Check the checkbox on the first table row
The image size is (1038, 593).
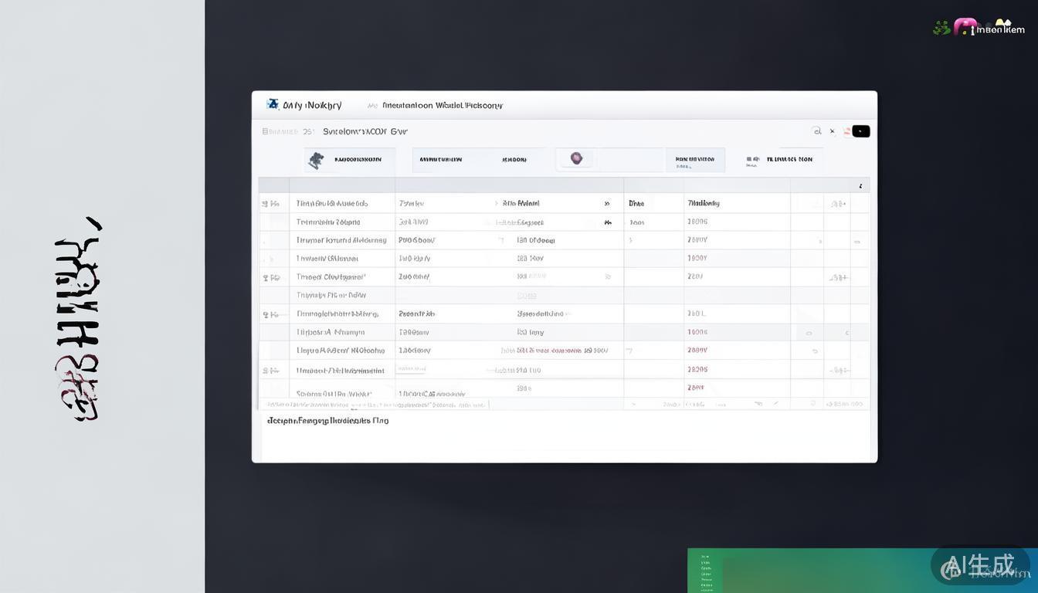point(263,203)
